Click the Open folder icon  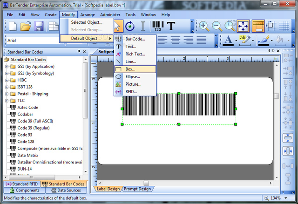[x=26, y=26]
